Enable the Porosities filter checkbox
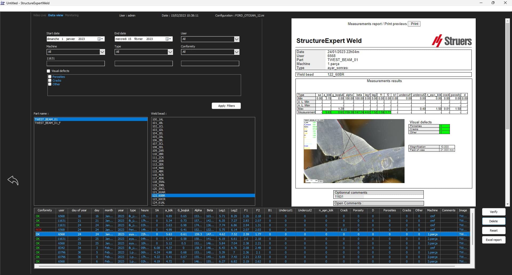This screenshot has height=275, width=512. click(x=50, y=77)
